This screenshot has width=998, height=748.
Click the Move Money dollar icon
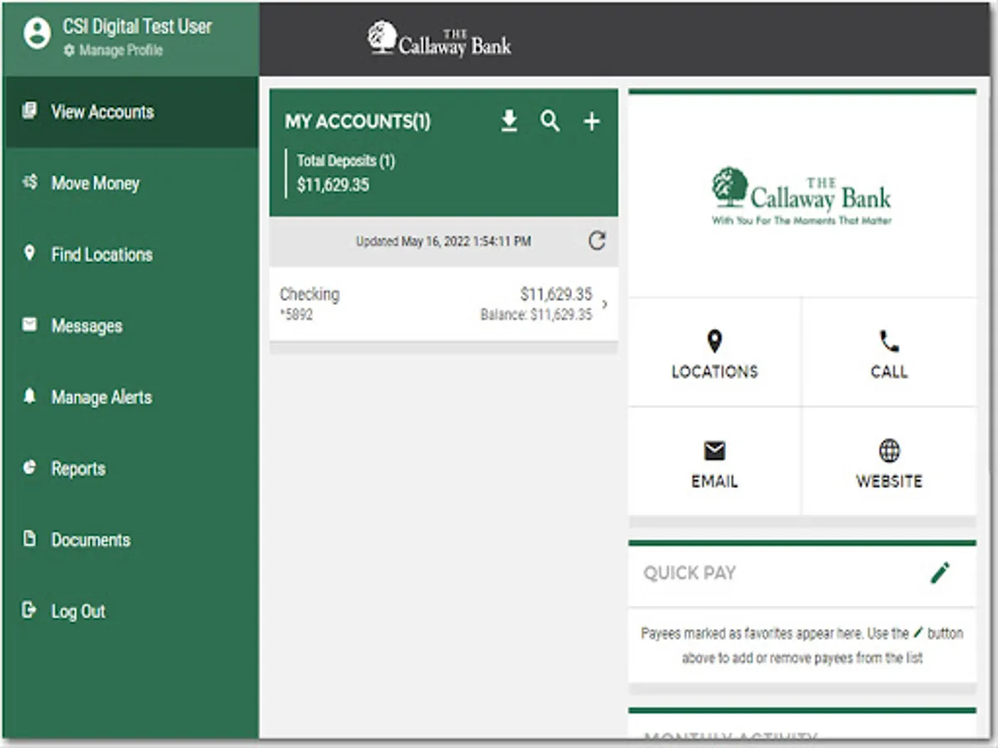click(x=29, y=182)
